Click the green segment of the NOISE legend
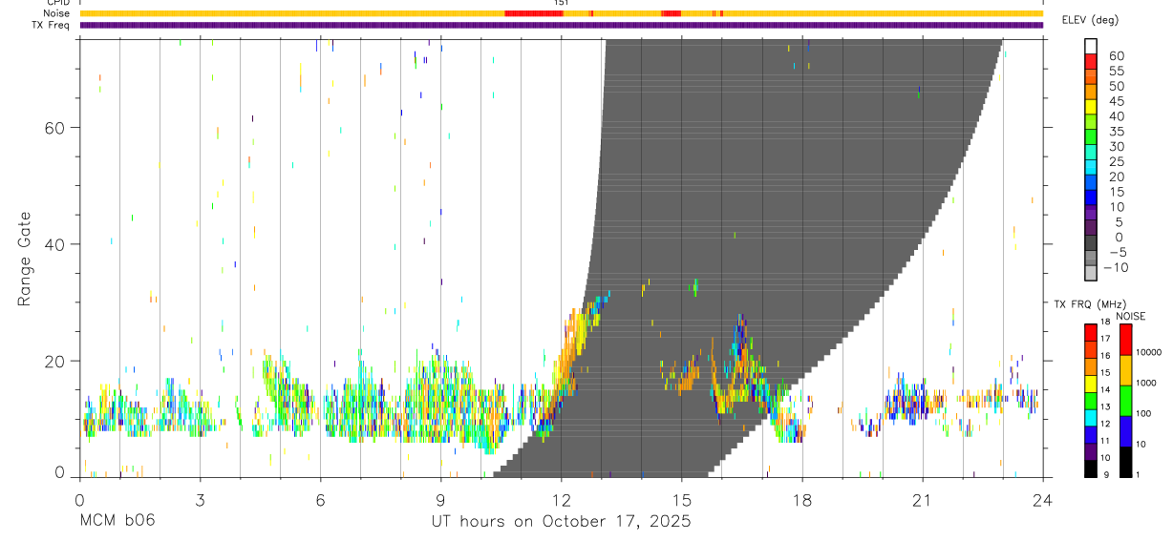 pos(1126,401)
